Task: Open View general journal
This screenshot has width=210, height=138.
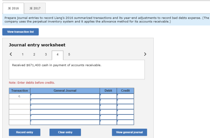Action: pyautogui.click(x=129, y=132)
